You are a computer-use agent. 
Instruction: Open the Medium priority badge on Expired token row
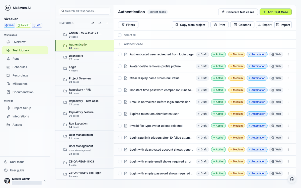coord(236,114)
